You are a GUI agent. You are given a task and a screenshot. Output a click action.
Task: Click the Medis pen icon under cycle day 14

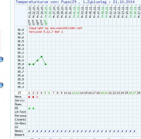pyautogui.click(x=82, y=131)
